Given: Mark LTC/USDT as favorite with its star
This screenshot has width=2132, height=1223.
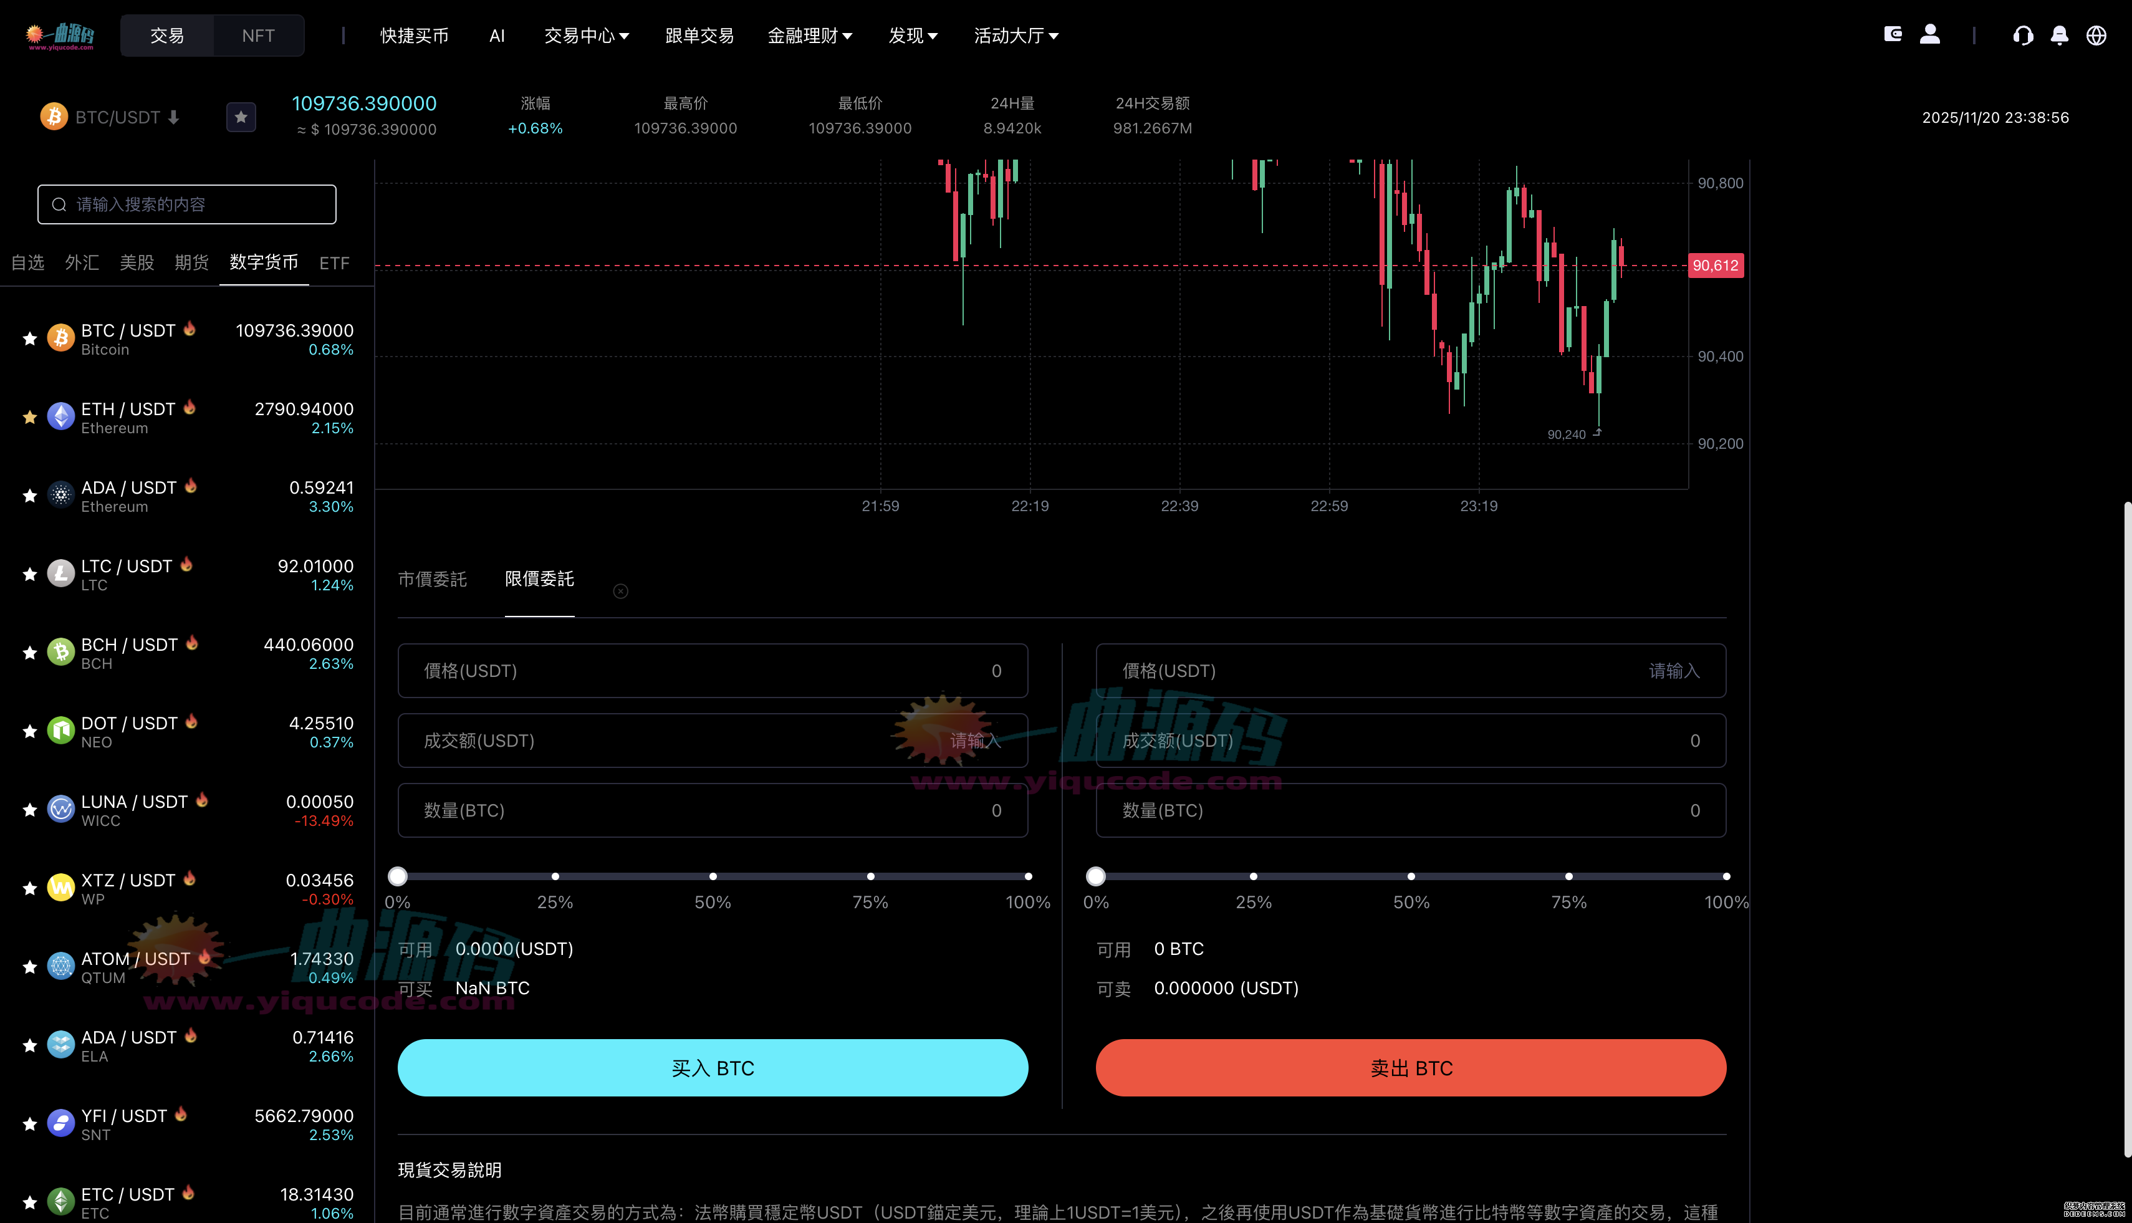Looking at the screenshot, I should 29,573.
